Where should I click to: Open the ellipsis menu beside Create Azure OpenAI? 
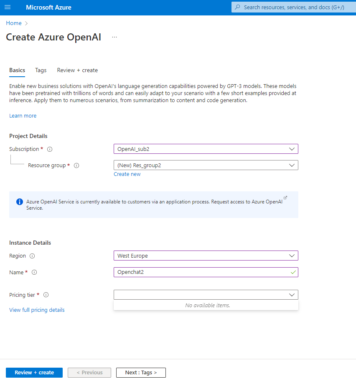pos(114,37)
